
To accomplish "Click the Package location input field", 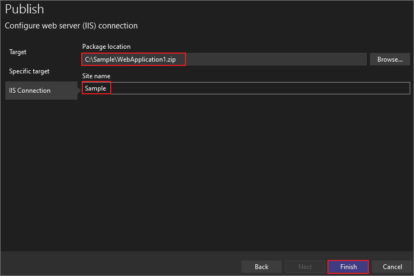I will [x=224, y=59].
